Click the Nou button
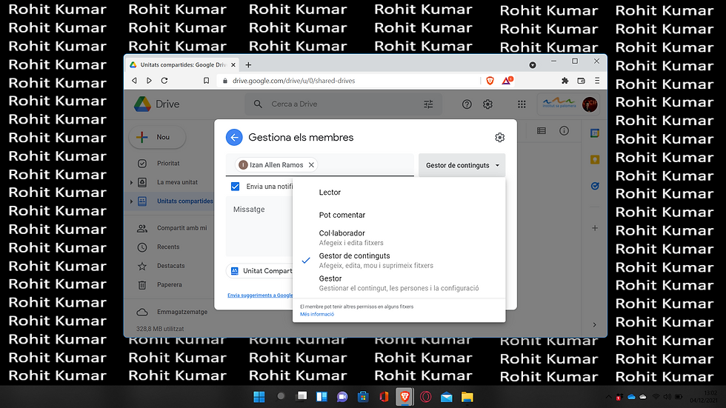Screen dimensions: 726x408 coord(157,138)
